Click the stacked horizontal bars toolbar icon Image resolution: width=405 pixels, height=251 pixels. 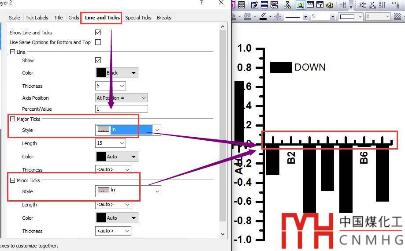264,5
